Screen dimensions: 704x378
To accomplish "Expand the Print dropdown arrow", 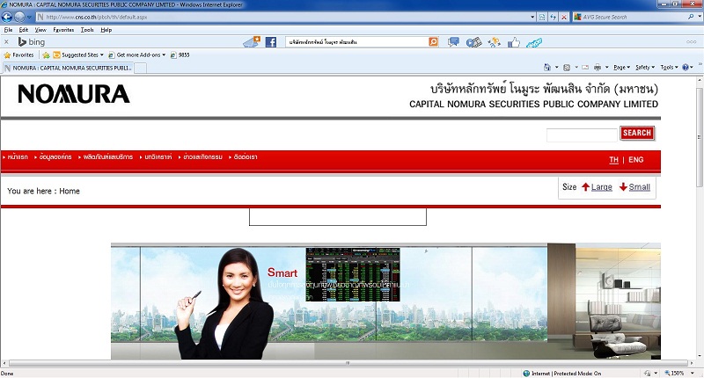I will [x=606, y=68].
